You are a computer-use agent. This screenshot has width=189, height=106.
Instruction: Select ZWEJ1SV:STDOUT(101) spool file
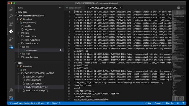click(37, 87)
